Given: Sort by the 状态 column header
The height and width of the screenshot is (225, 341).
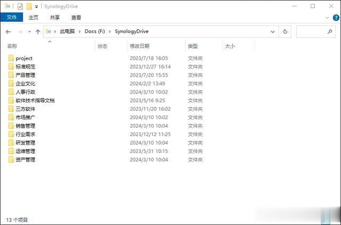Looking at the screenshot, I should point(102,46).
